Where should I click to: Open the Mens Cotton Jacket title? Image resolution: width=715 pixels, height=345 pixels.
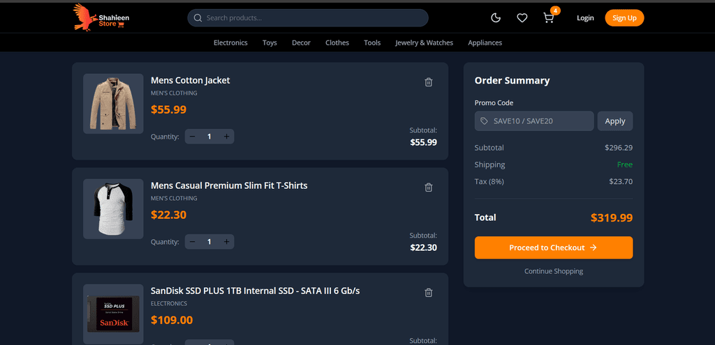(190, 81)
